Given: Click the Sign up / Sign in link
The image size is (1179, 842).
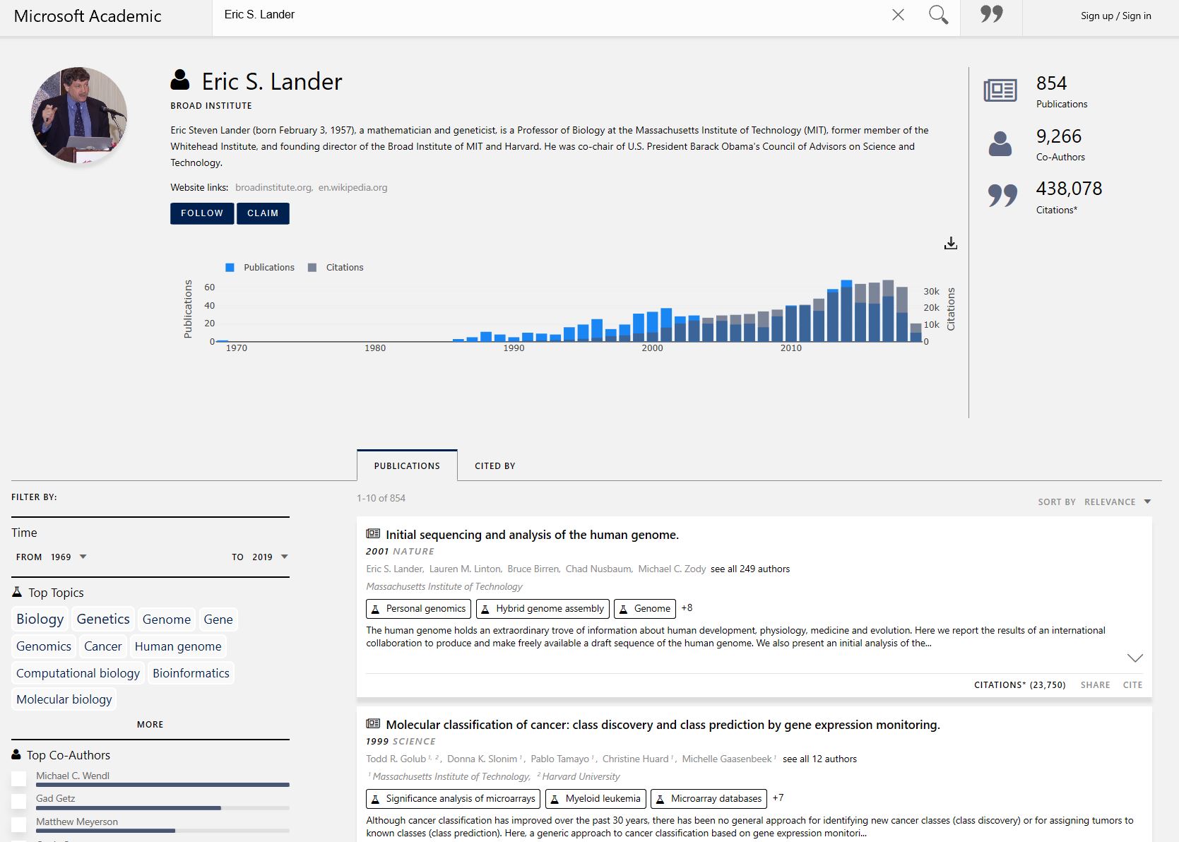Looking at the screenshot, I should tap(1116, 16).
